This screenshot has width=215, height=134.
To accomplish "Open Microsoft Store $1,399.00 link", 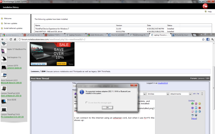I will coord(11,83).
